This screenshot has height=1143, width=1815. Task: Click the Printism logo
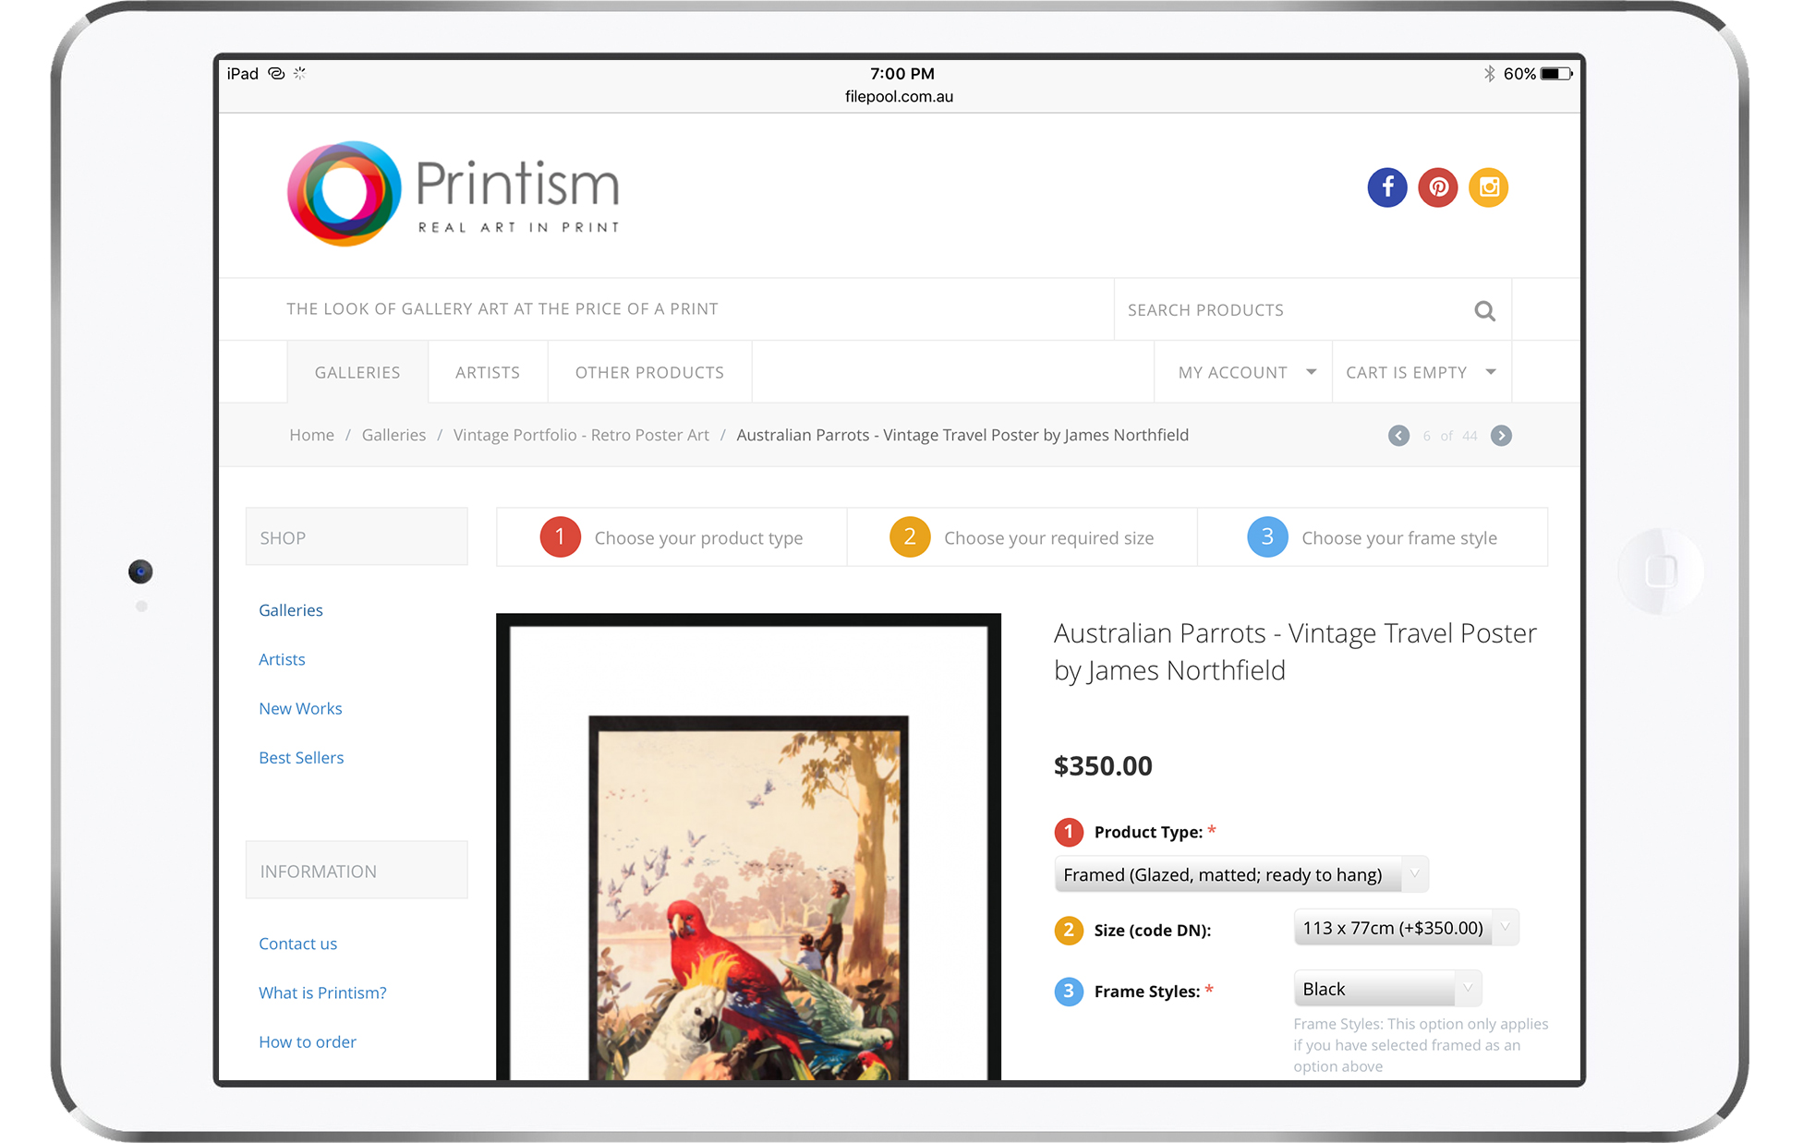(453, 194)
